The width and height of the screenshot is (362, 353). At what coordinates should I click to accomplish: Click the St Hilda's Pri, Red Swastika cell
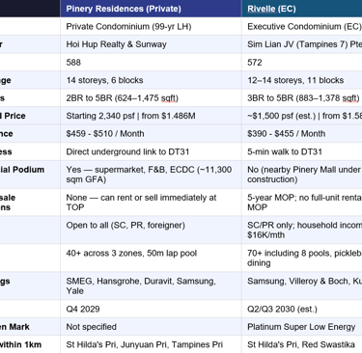click(x=302, y=344)
